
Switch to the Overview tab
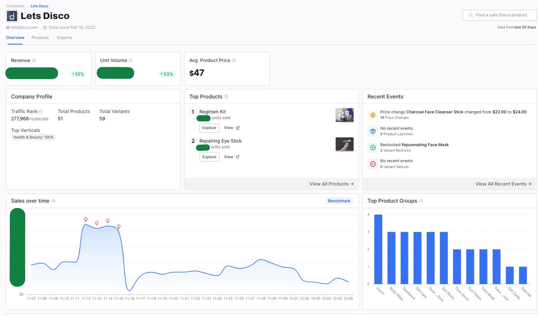click(15, 38)
